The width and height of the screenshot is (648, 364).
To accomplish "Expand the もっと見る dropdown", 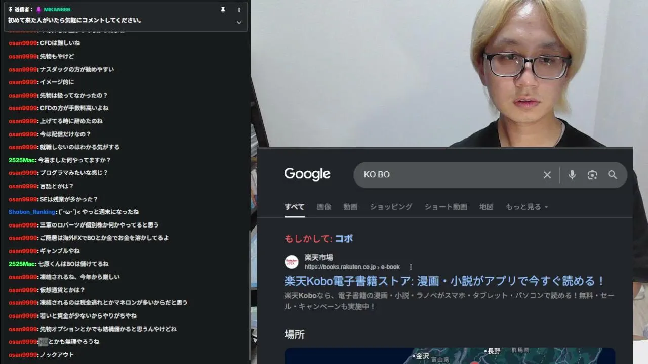I will click(x=527, y=207).
